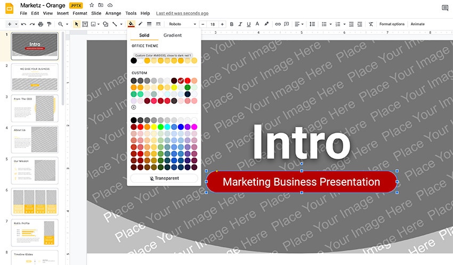Insert a link with chain icon

click(278, 24)
